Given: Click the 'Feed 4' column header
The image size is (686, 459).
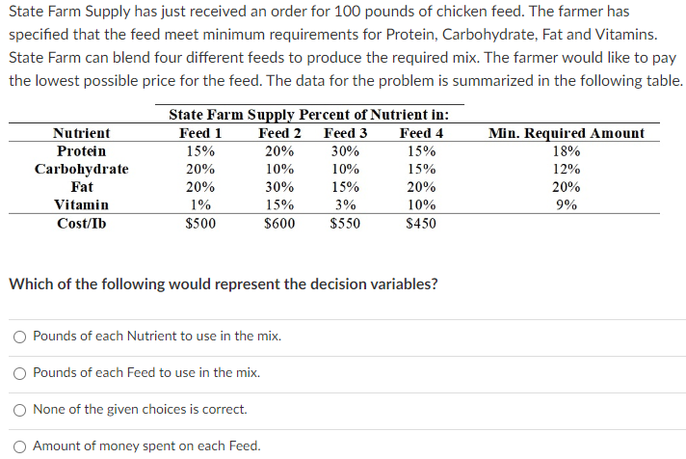Looking at the screenshot, I should [421, 133].
